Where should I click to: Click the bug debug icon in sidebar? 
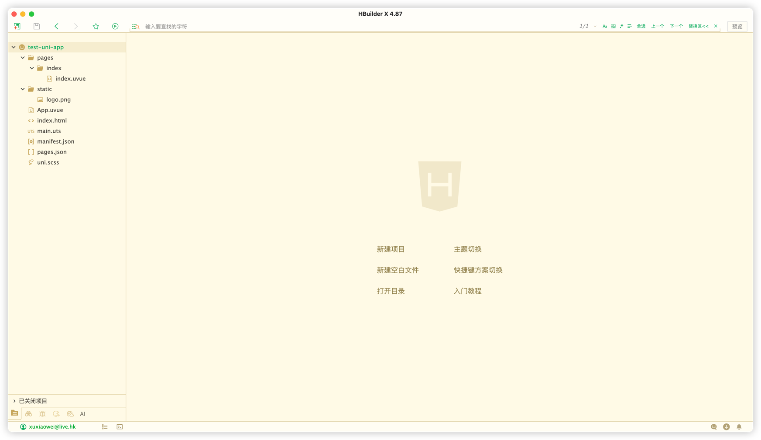[42, 414]
